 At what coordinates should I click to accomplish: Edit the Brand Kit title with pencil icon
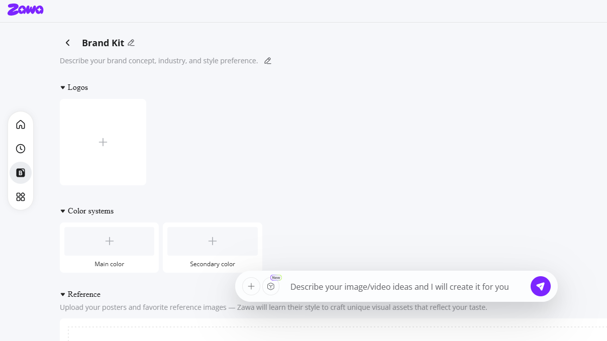[x=131, y=43]
